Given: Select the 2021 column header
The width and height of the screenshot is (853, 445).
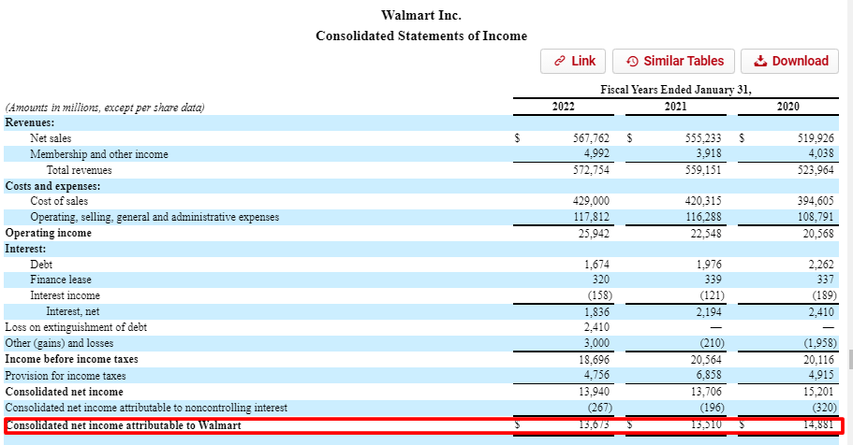Looking at the screenshot, I should click(675, 106).
